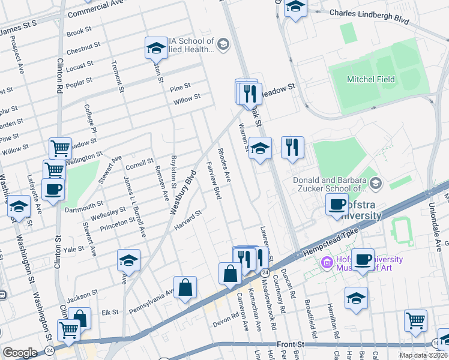The width and height of the screenshot is (449, 360).
Task: Click the shopping cart marker at Meadow St and Clinton Rd
Action: (60, 149)
